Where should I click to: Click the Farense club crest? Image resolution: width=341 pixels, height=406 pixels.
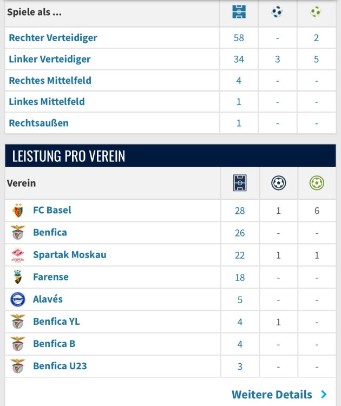18,277
